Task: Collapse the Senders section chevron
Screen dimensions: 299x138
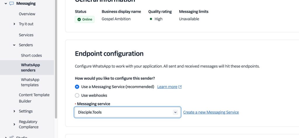Action: point(14,45)
